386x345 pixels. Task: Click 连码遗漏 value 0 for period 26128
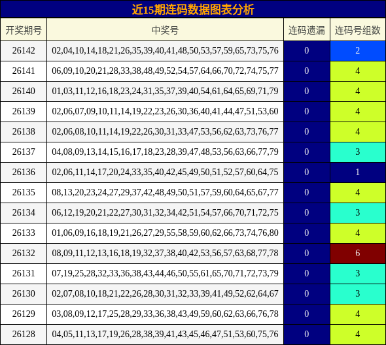click(306, 334)
